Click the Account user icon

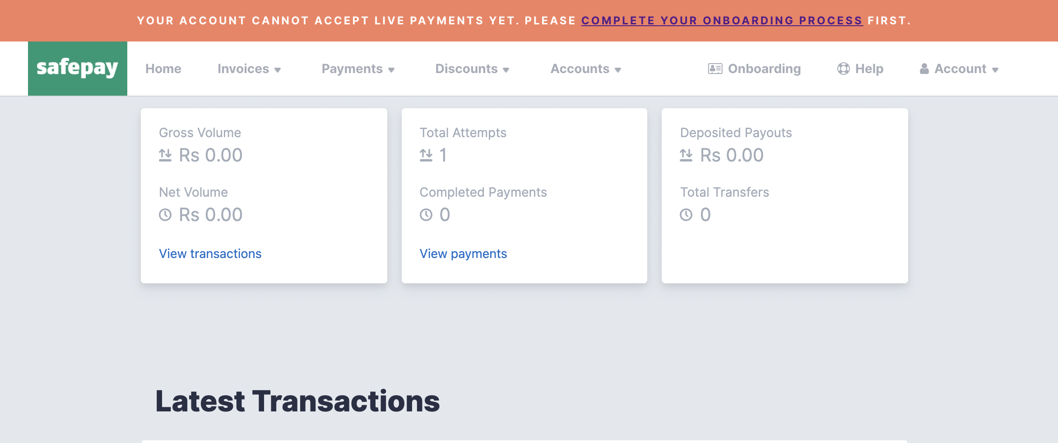pos(923,68)
